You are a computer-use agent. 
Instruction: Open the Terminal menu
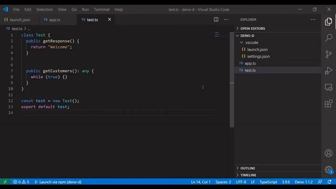tap(101, 9)
